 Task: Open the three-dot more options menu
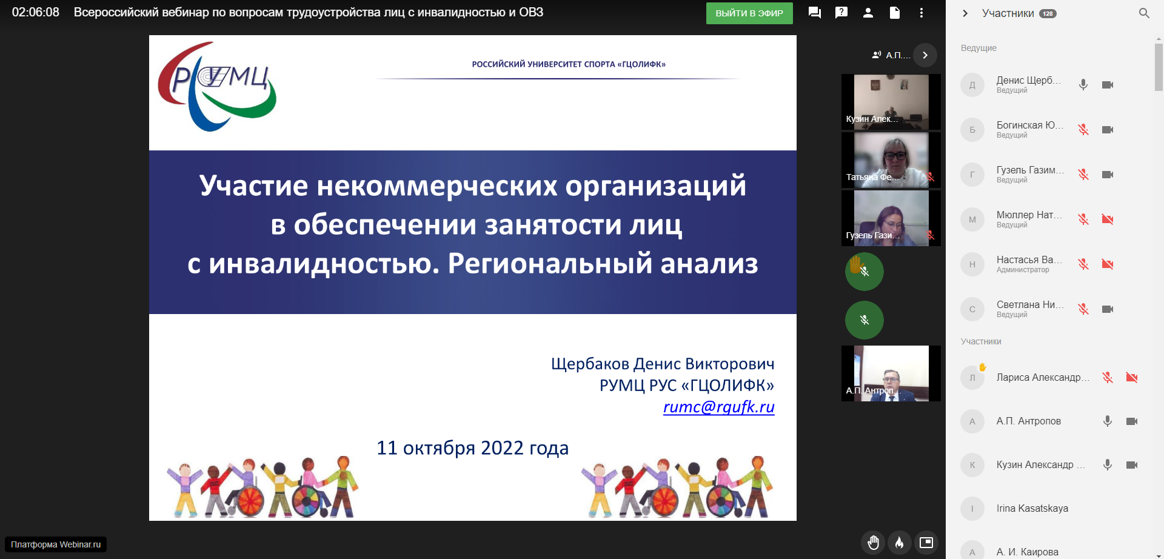[x=921, y=13]
